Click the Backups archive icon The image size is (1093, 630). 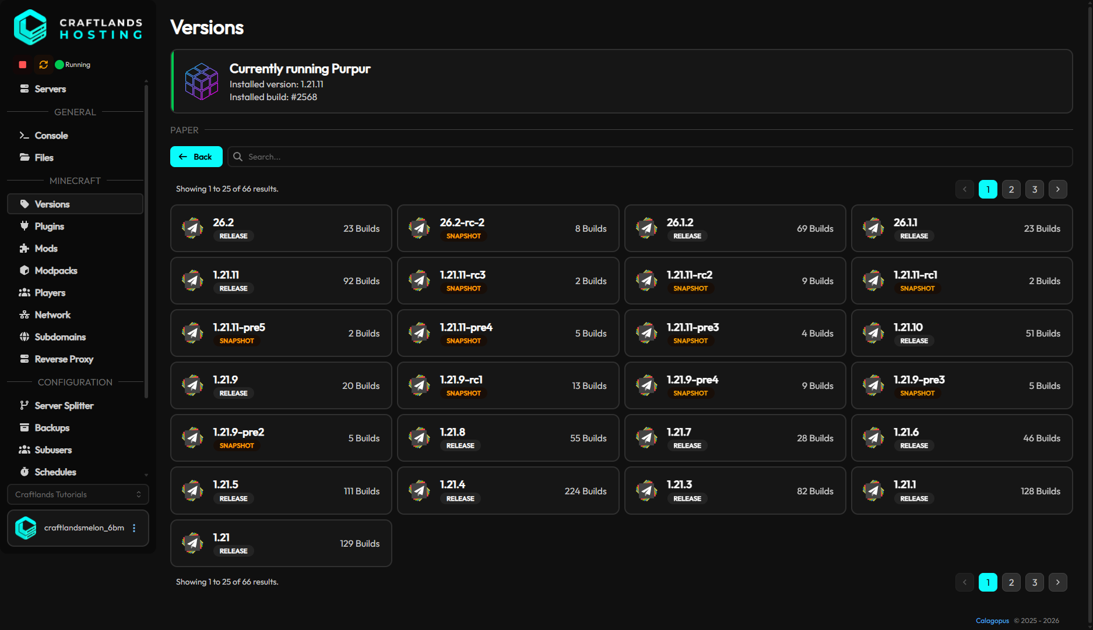(x=24, y=428)
